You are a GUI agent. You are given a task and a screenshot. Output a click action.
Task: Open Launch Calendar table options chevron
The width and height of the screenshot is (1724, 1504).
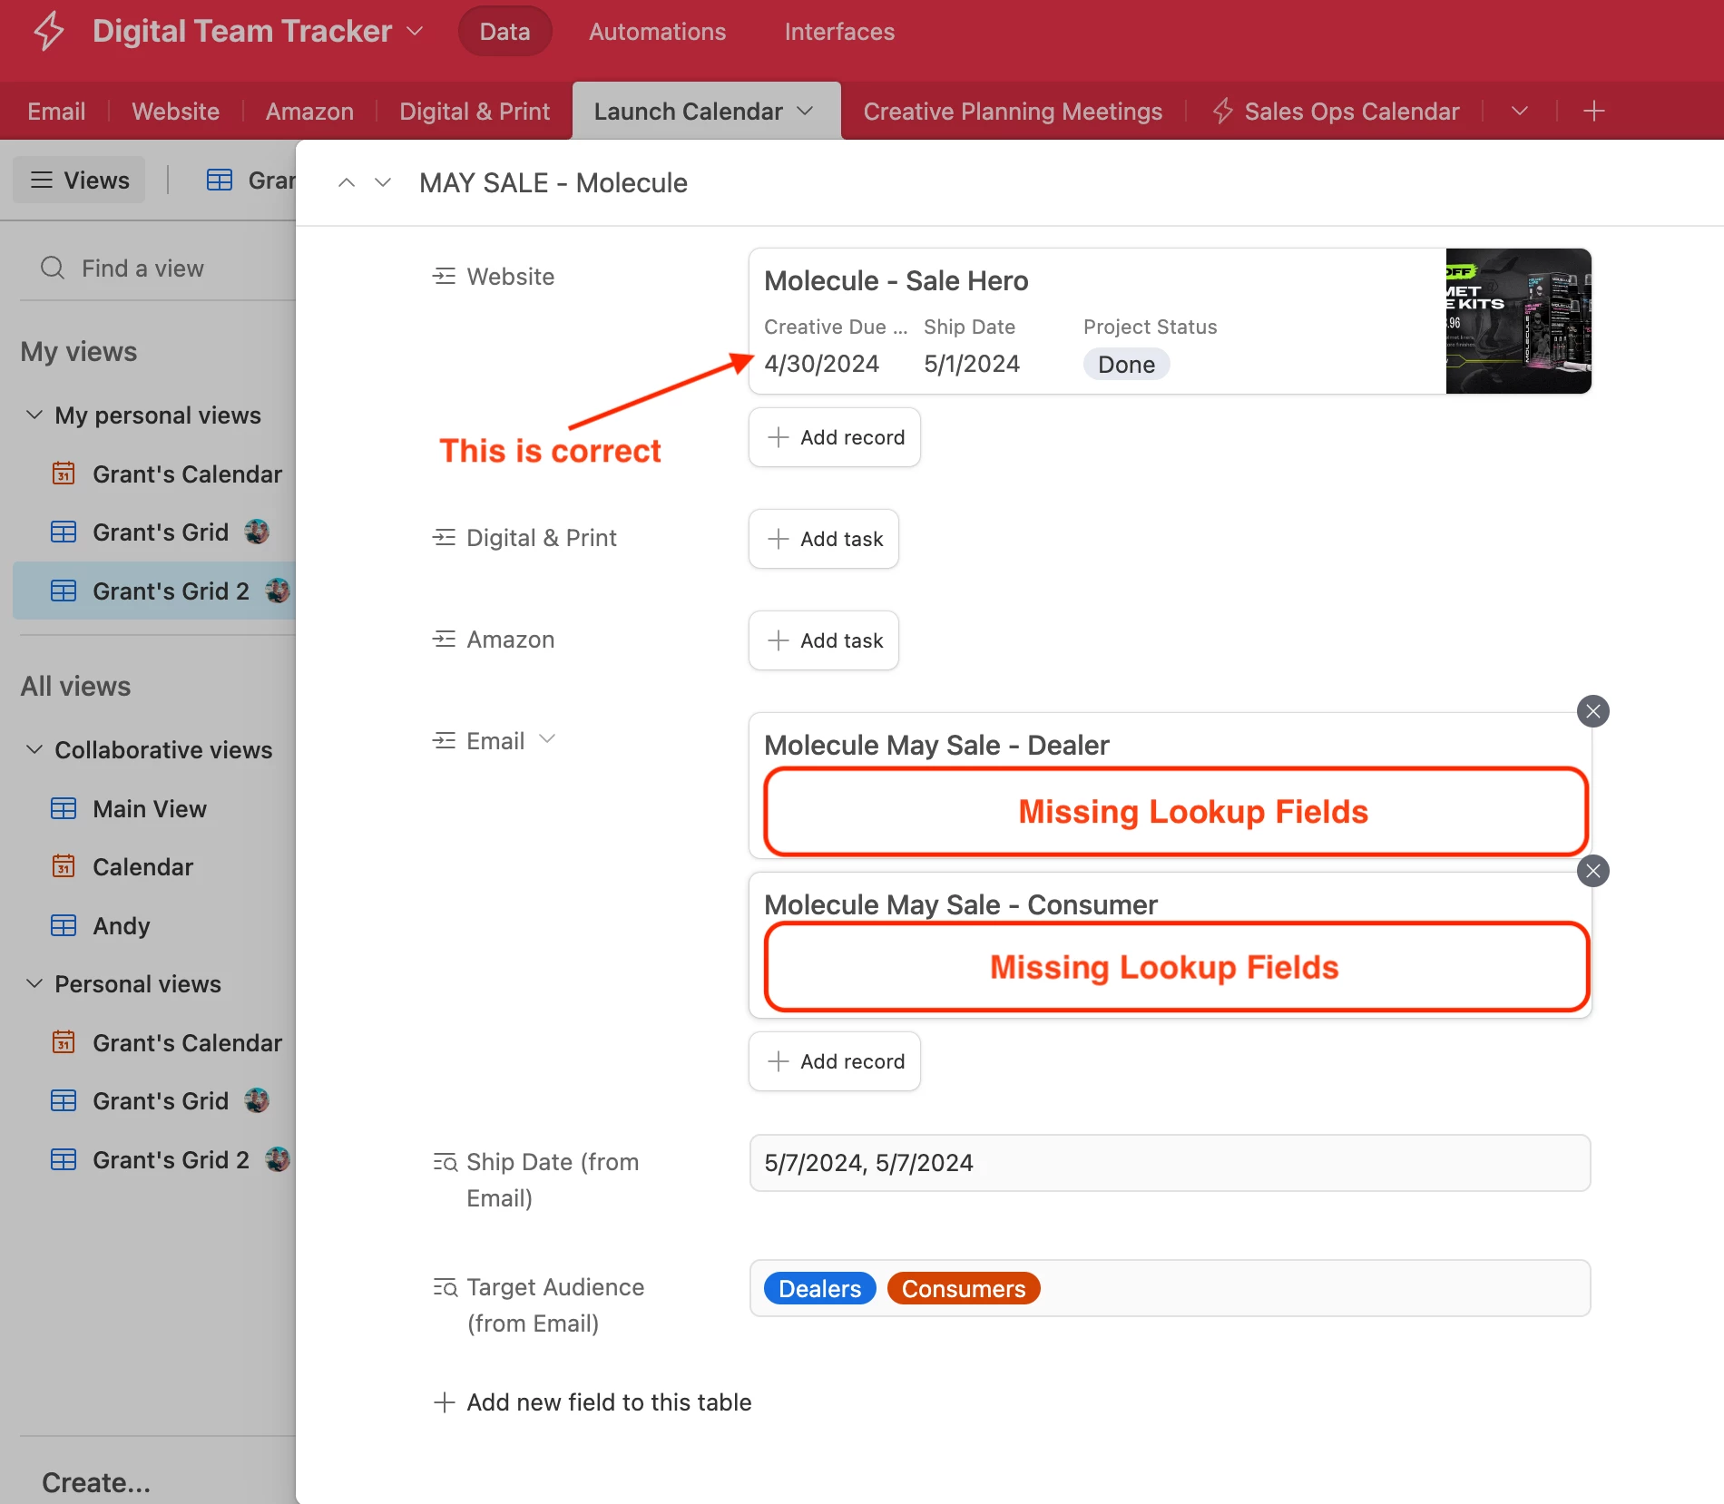click(x=805, y=111)
